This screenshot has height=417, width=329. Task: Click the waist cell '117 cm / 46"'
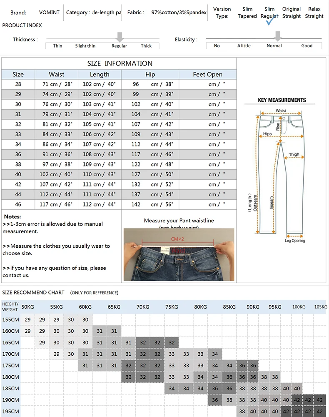click(x=56, y=204)
